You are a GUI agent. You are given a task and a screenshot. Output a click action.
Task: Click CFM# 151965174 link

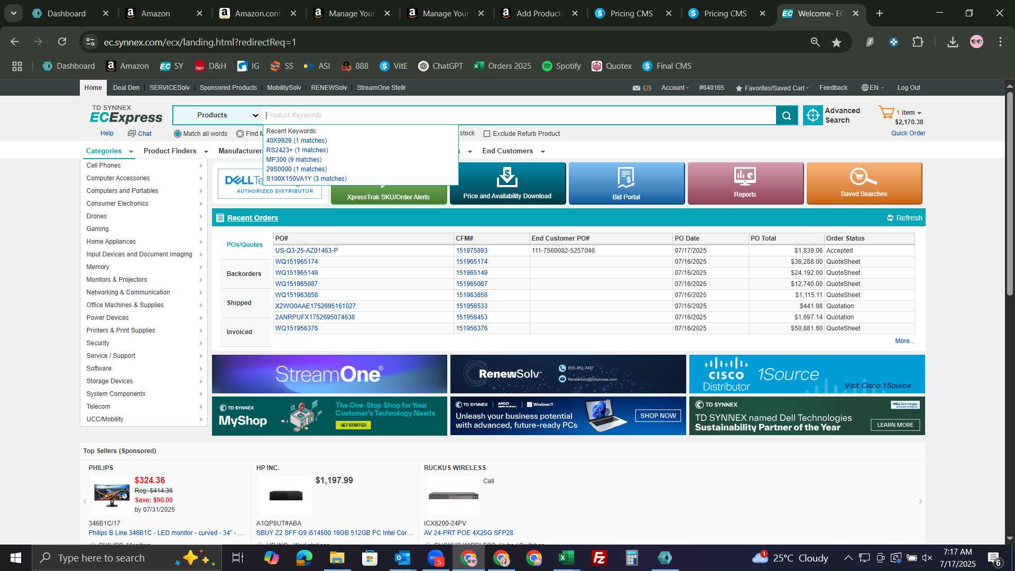click(x=472, y=262)
